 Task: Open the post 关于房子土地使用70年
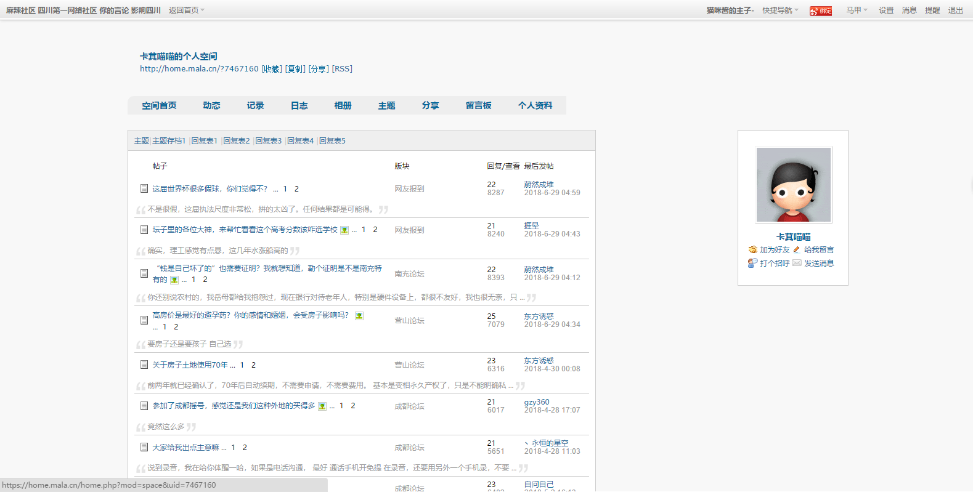(x=190, y=365)
